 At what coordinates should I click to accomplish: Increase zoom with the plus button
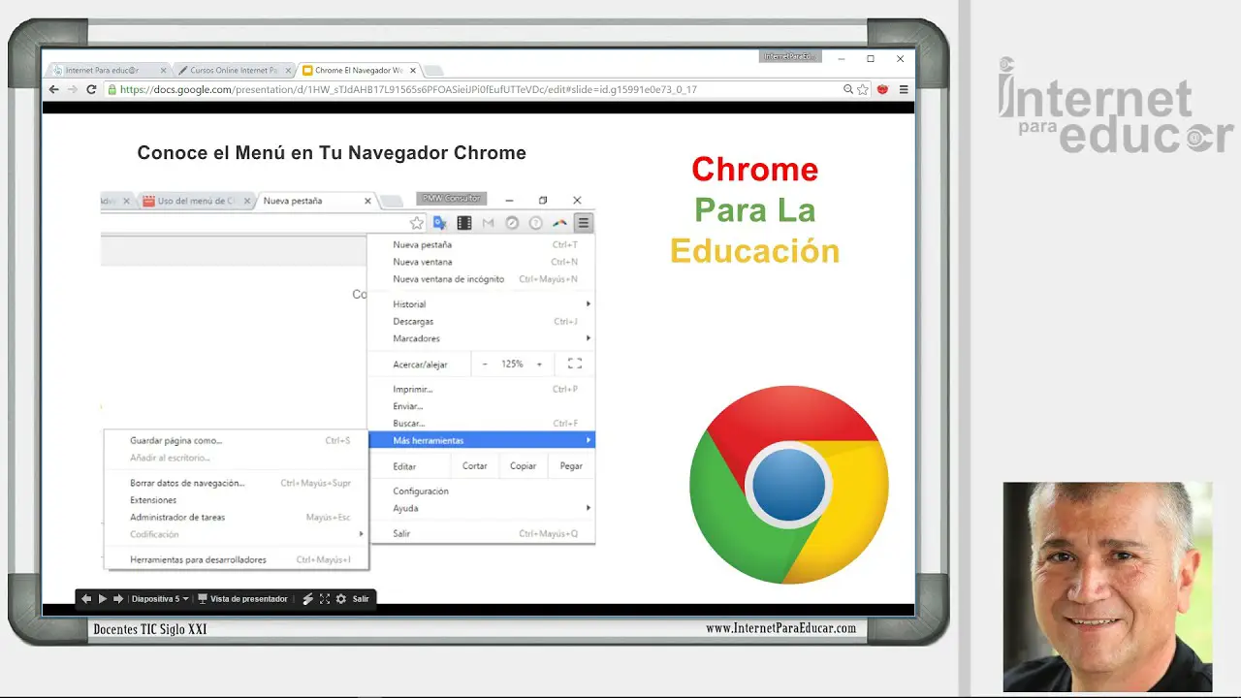(x=539, y=364)
